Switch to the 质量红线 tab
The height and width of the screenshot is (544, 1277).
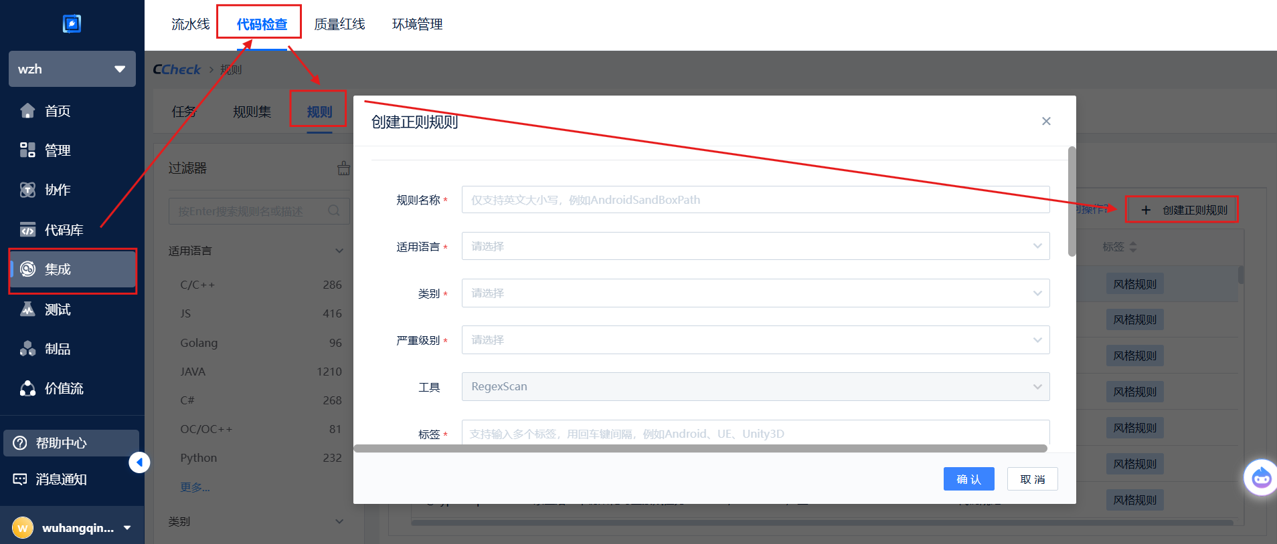point(339,24)
